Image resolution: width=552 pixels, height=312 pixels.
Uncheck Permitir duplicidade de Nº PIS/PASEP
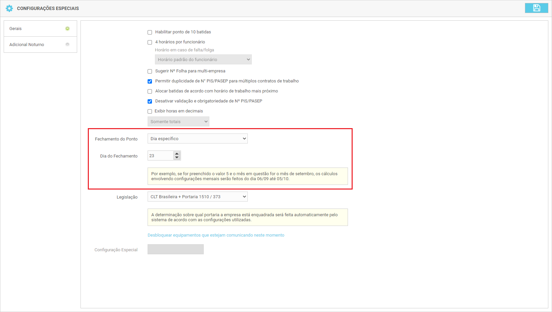click(x=150, y=81)
